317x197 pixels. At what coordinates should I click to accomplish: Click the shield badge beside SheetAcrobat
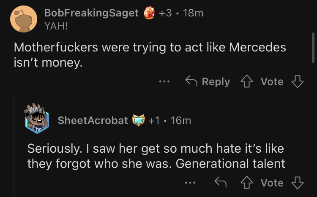[x=138, y=120]
